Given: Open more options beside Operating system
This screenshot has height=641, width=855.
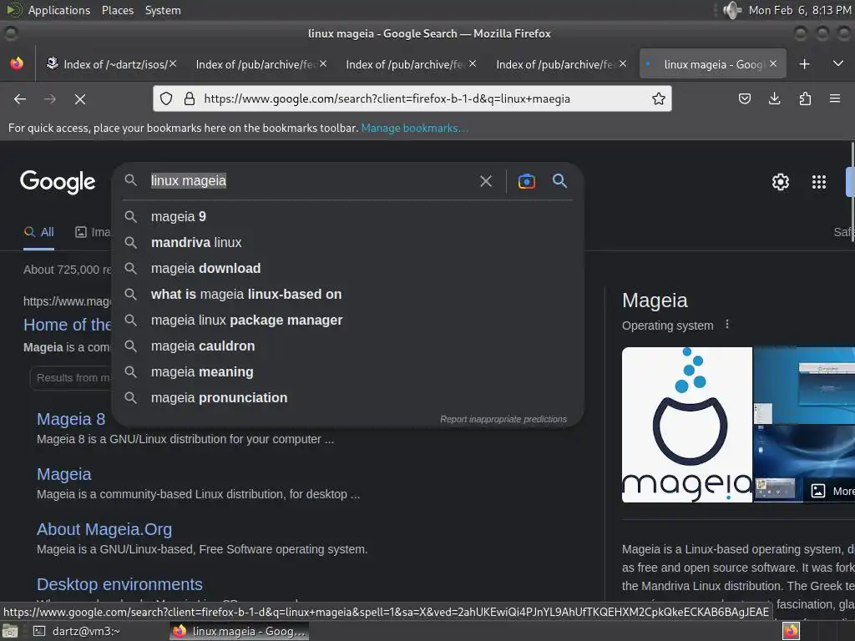Looking at the screenshot, I should tap(727, 325).
